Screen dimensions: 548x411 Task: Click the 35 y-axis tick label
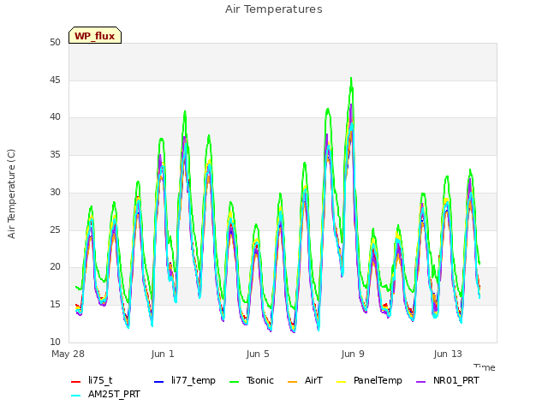(x=55, y=154)
